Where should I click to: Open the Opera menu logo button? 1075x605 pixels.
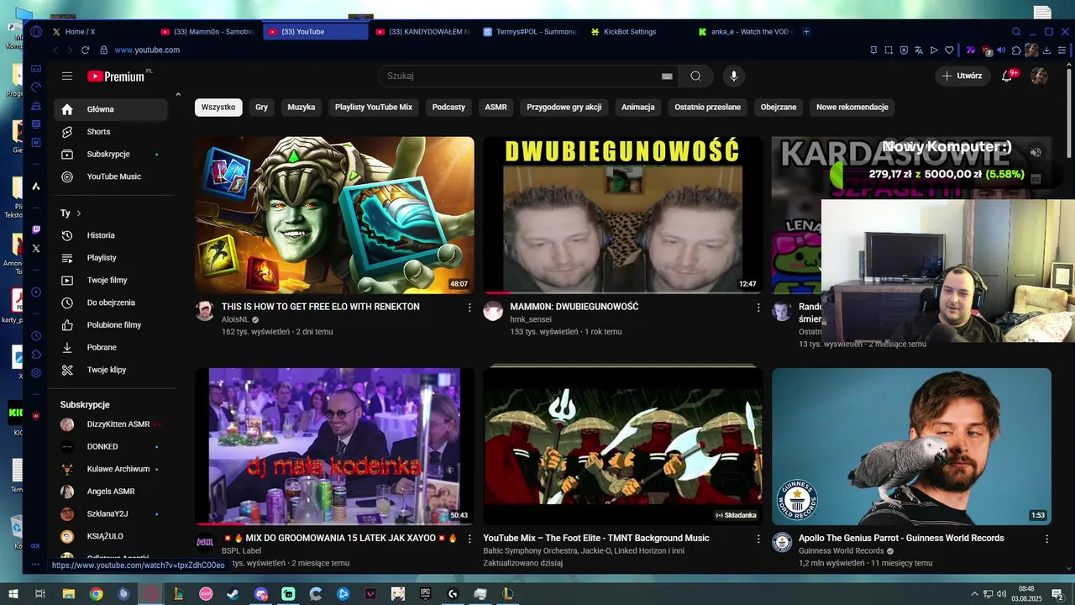point(35,32)
